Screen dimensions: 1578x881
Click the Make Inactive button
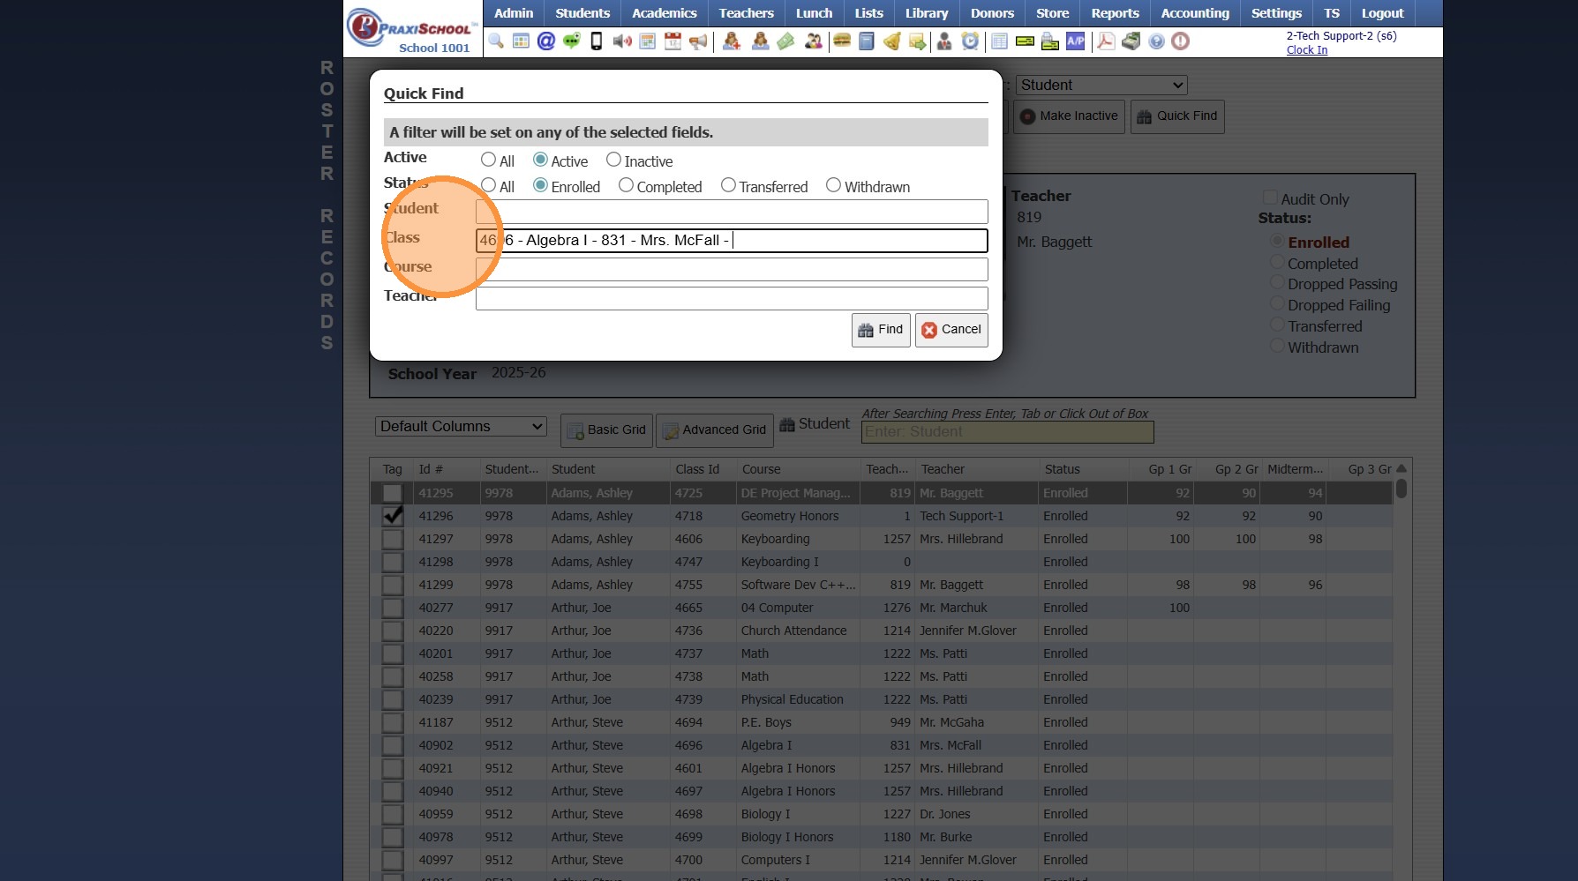click(1069, 116)
